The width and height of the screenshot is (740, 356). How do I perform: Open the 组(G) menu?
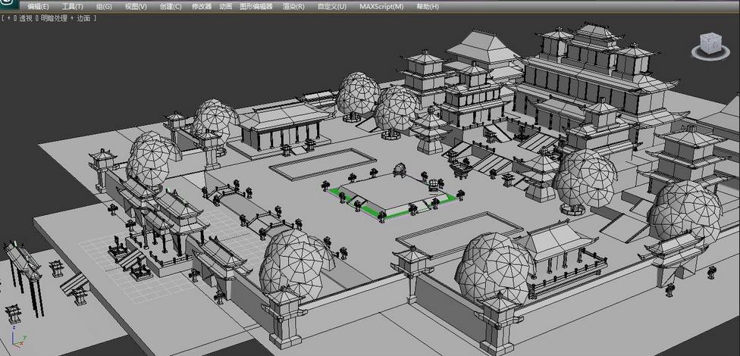pos(104,6)
